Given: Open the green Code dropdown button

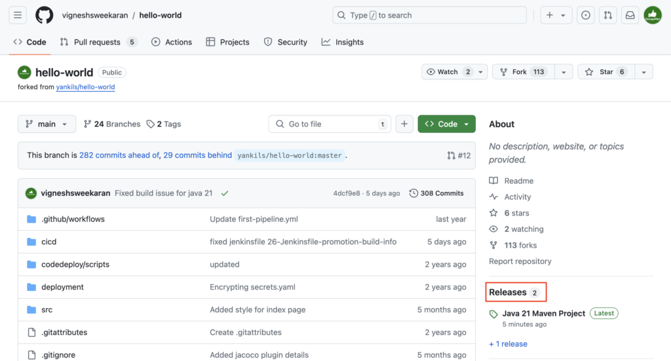Looking at the screenshot, I should (446, 124).
